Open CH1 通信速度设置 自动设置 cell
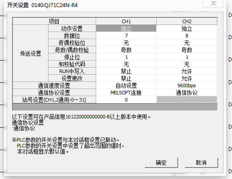The image size is (232, 179). [x=126, y=85]
